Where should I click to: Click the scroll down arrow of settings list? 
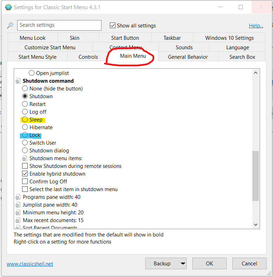(x=255, y=225)
